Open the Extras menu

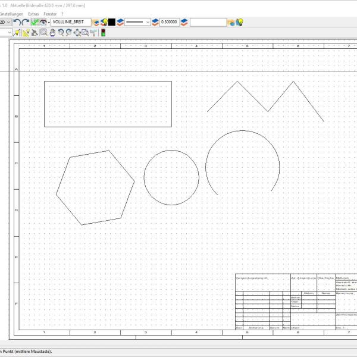33,14
